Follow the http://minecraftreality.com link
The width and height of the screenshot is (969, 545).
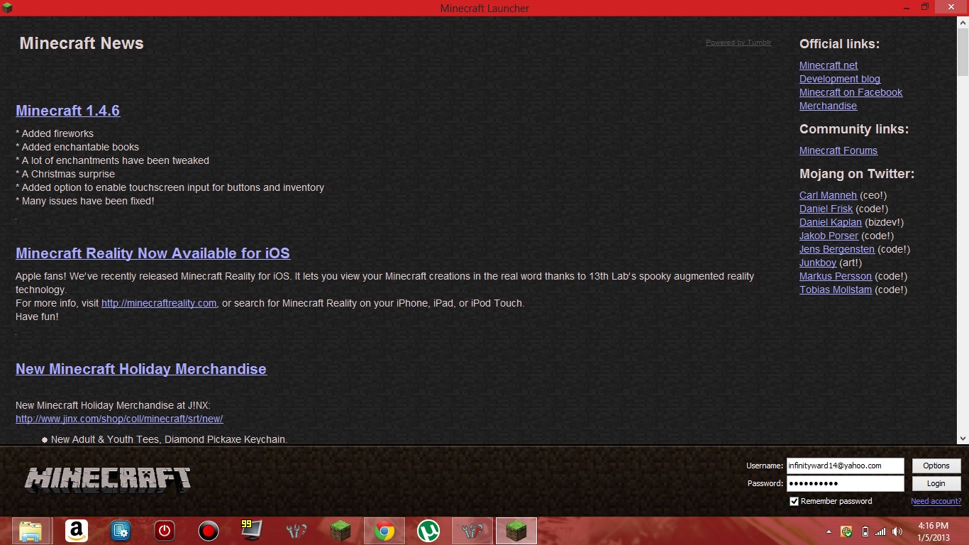pyautogui.click(x=159, y=303)
